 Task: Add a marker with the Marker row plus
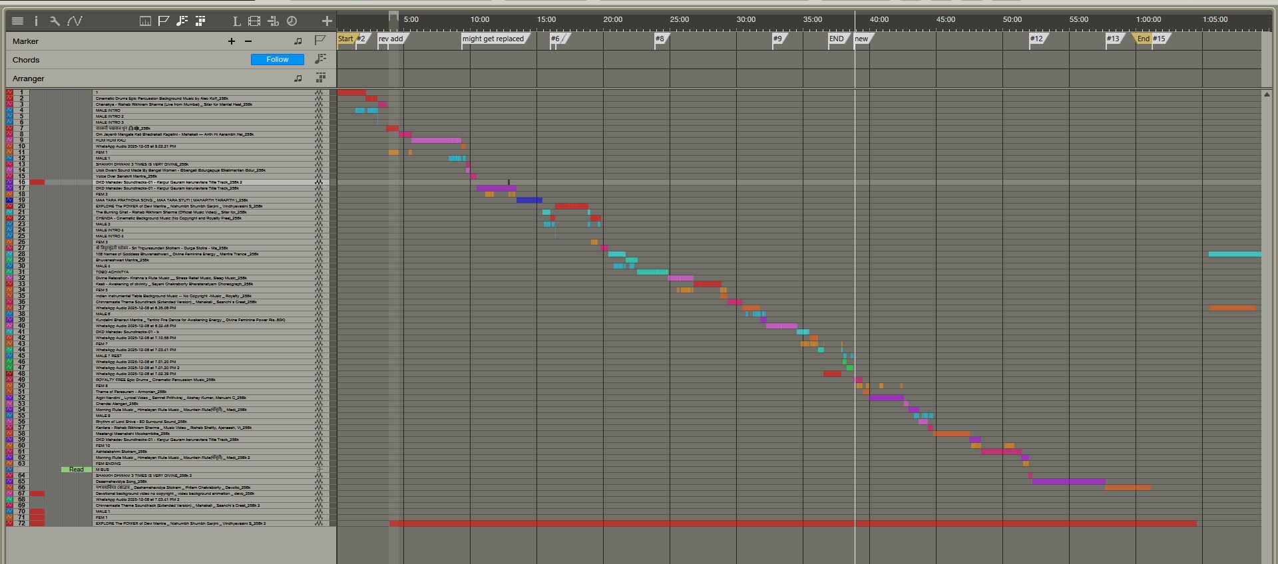click(232, 41)
